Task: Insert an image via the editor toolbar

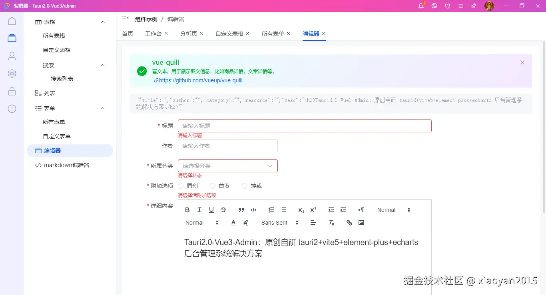Action: (x=361, y=223)
